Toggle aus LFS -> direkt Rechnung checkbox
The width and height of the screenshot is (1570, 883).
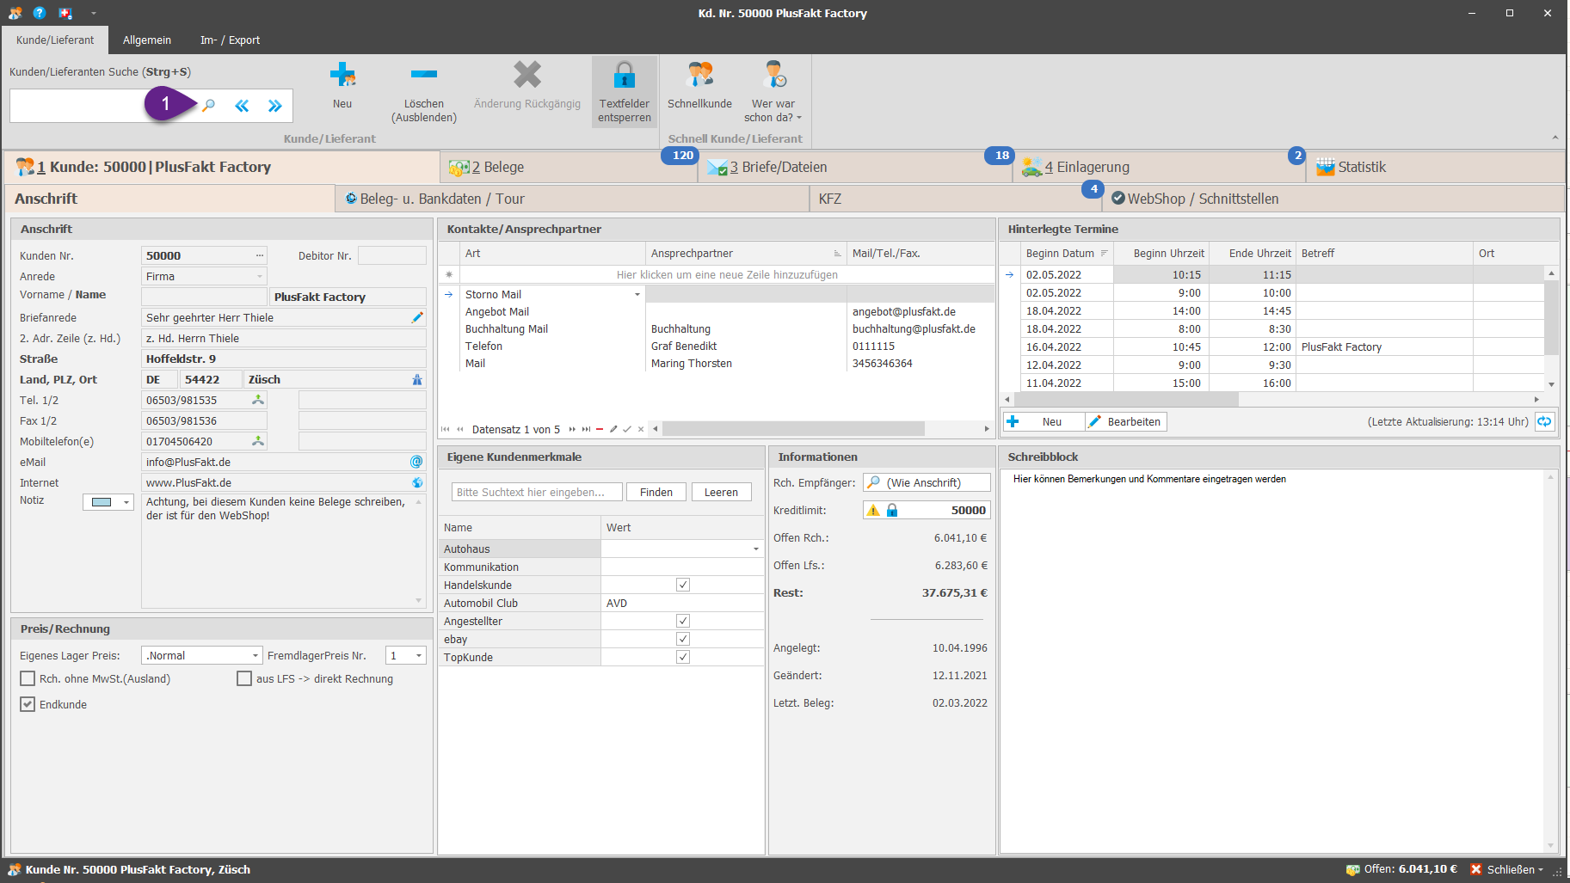tap(244, 678)
